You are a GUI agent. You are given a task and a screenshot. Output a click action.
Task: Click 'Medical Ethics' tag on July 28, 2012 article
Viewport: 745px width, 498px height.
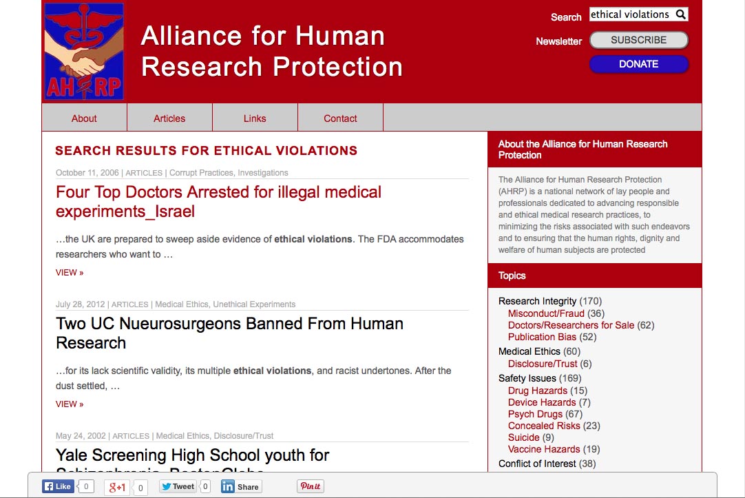[182, 304]
